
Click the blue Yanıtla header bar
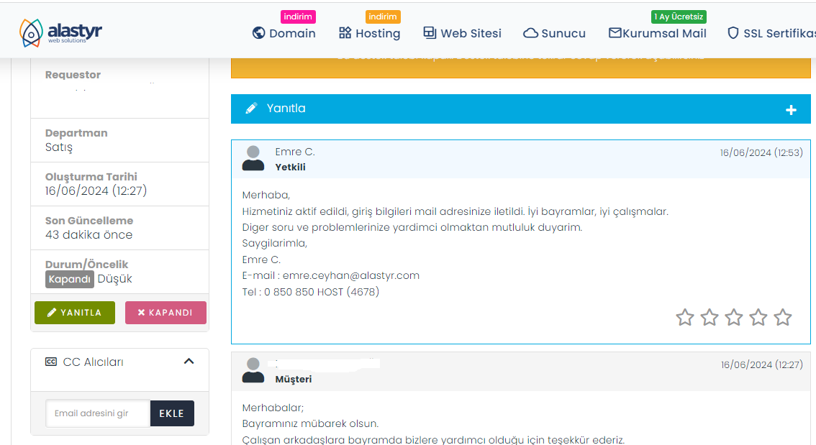[x=520, y=109]
